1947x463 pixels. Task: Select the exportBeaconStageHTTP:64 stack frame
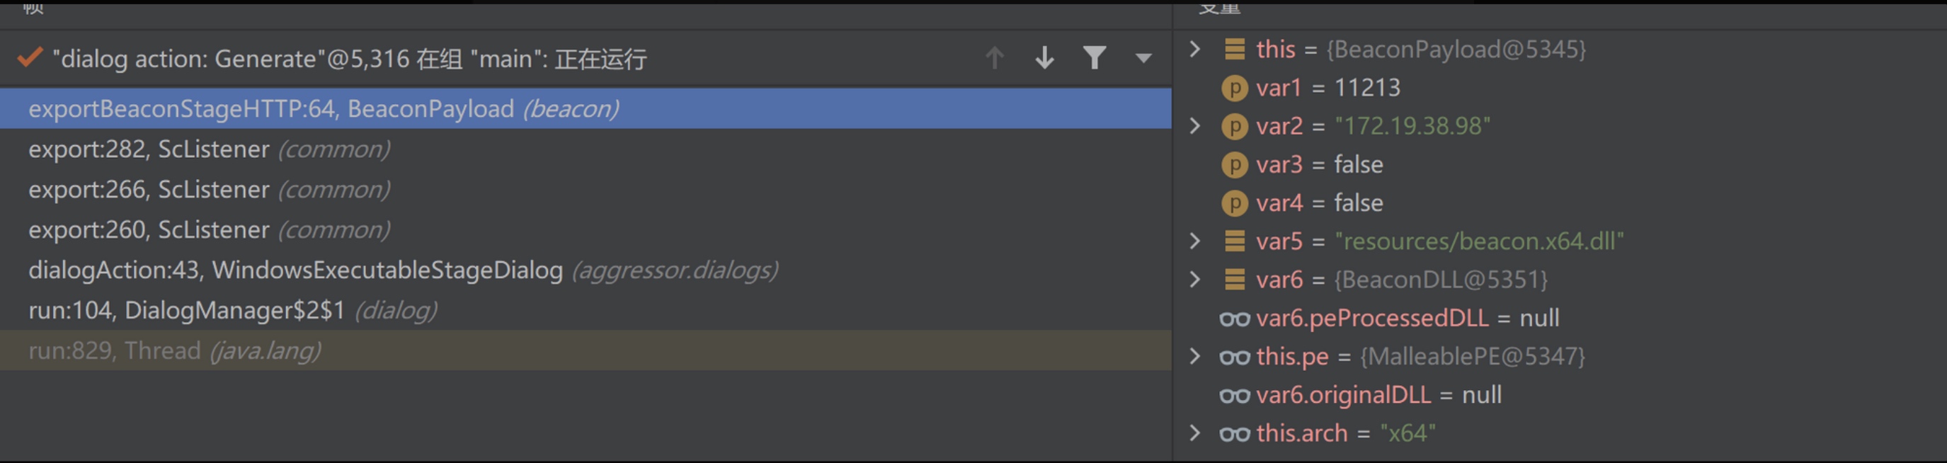pos(324,109)
